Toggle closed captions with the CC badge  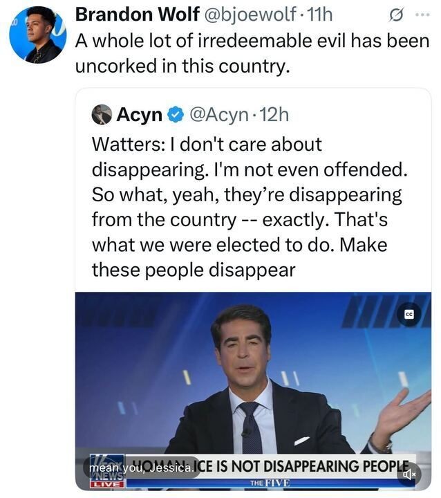pyautogui.click(x=409, y=315)
